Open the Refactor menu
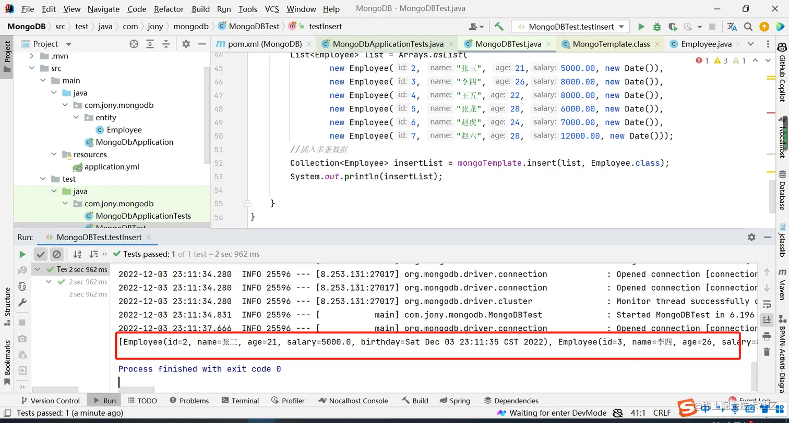789x423 pixels. pos(169,9)
